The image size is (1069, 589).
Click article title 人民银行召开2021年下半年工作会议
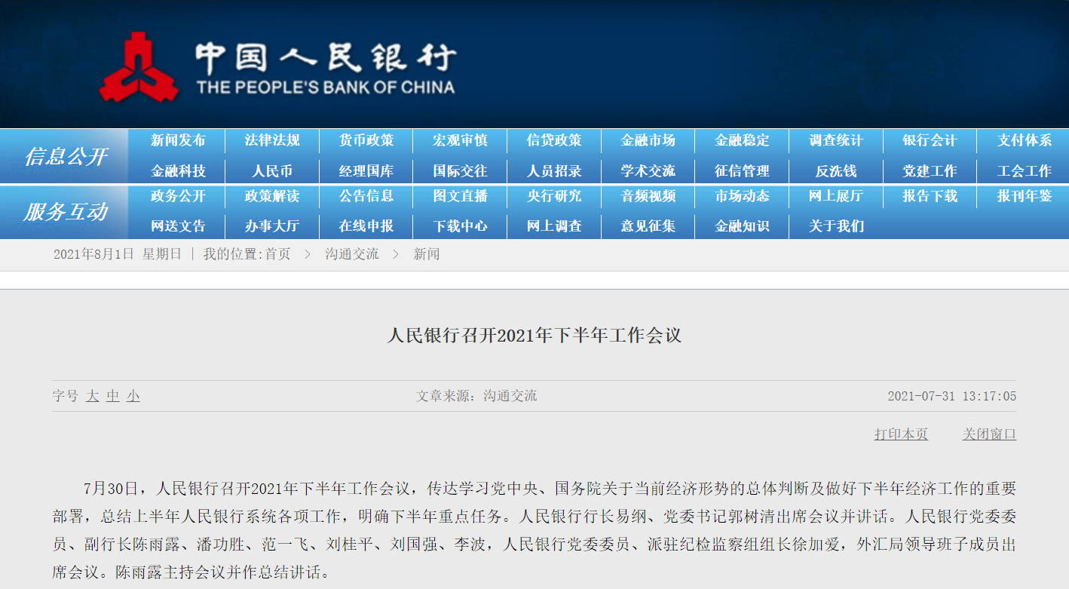coord(534,335)
